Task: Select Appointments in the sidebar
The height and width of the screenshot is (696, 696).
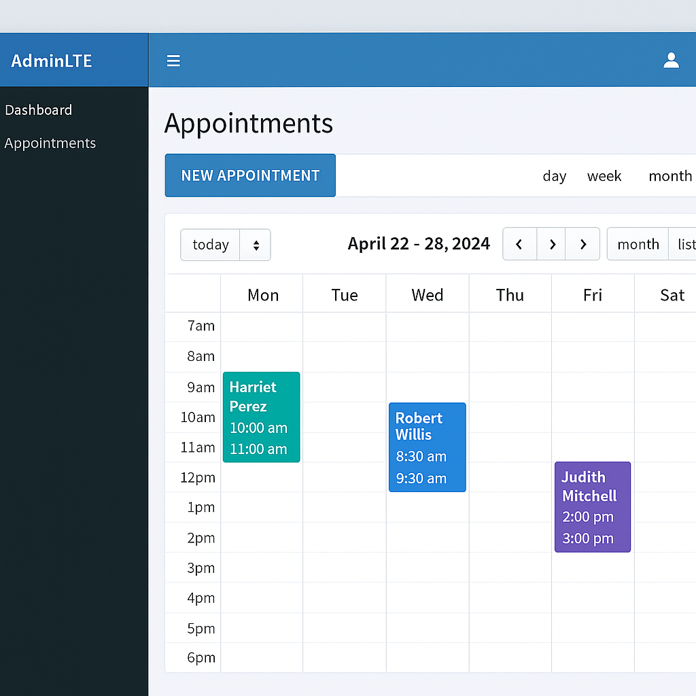Action: pyautogui.click(x=50, y=143)
